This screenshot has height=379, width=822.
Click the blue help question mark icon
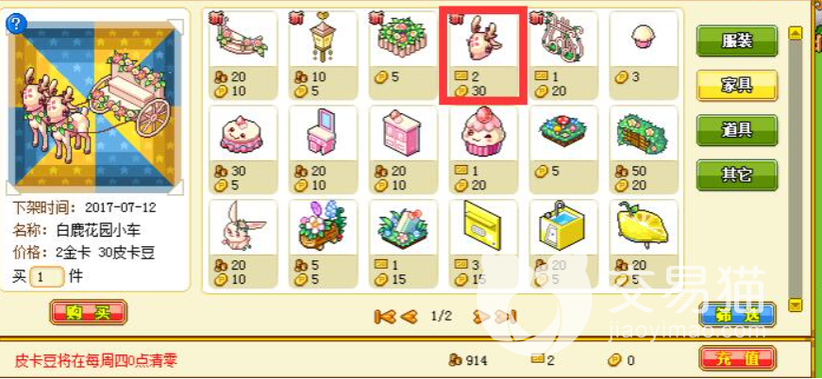16,24
